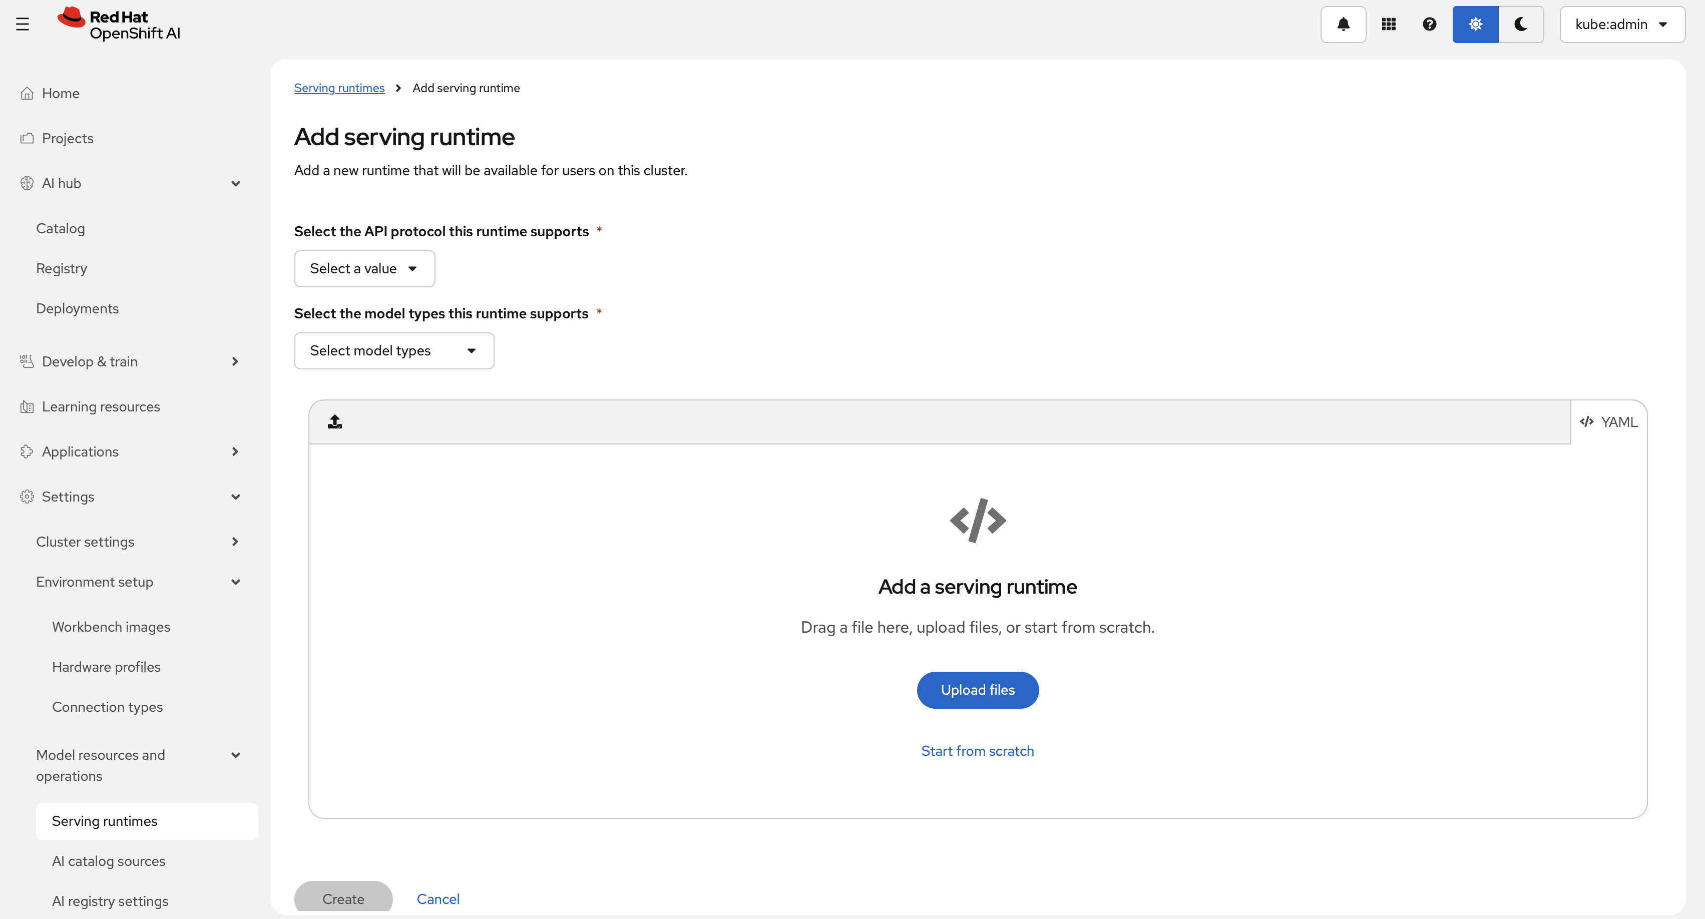Toggle the hamburger navigation menu
This screenshot has width=1705, height=919.
[23, 25]
